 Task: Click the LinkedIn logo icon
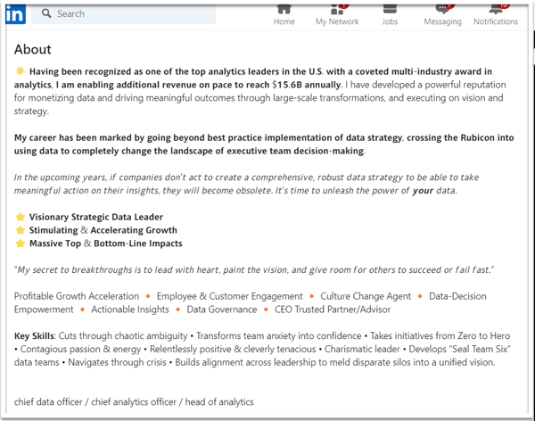[x=16, y=14]
